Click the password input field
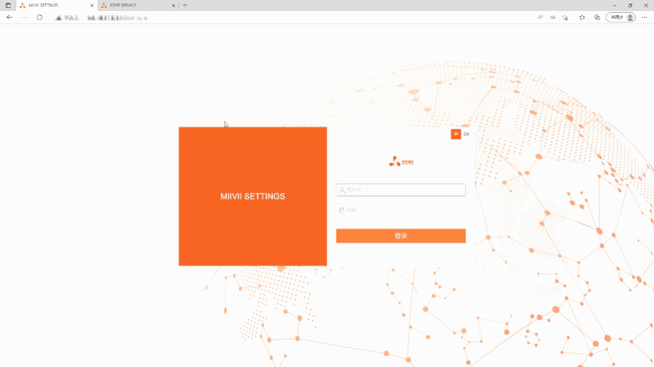Screen dimensions: 654x367 pos(401,210)
